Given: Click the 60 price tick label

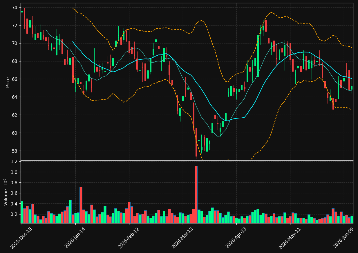Looking at the screenshot, I should 15,133.
